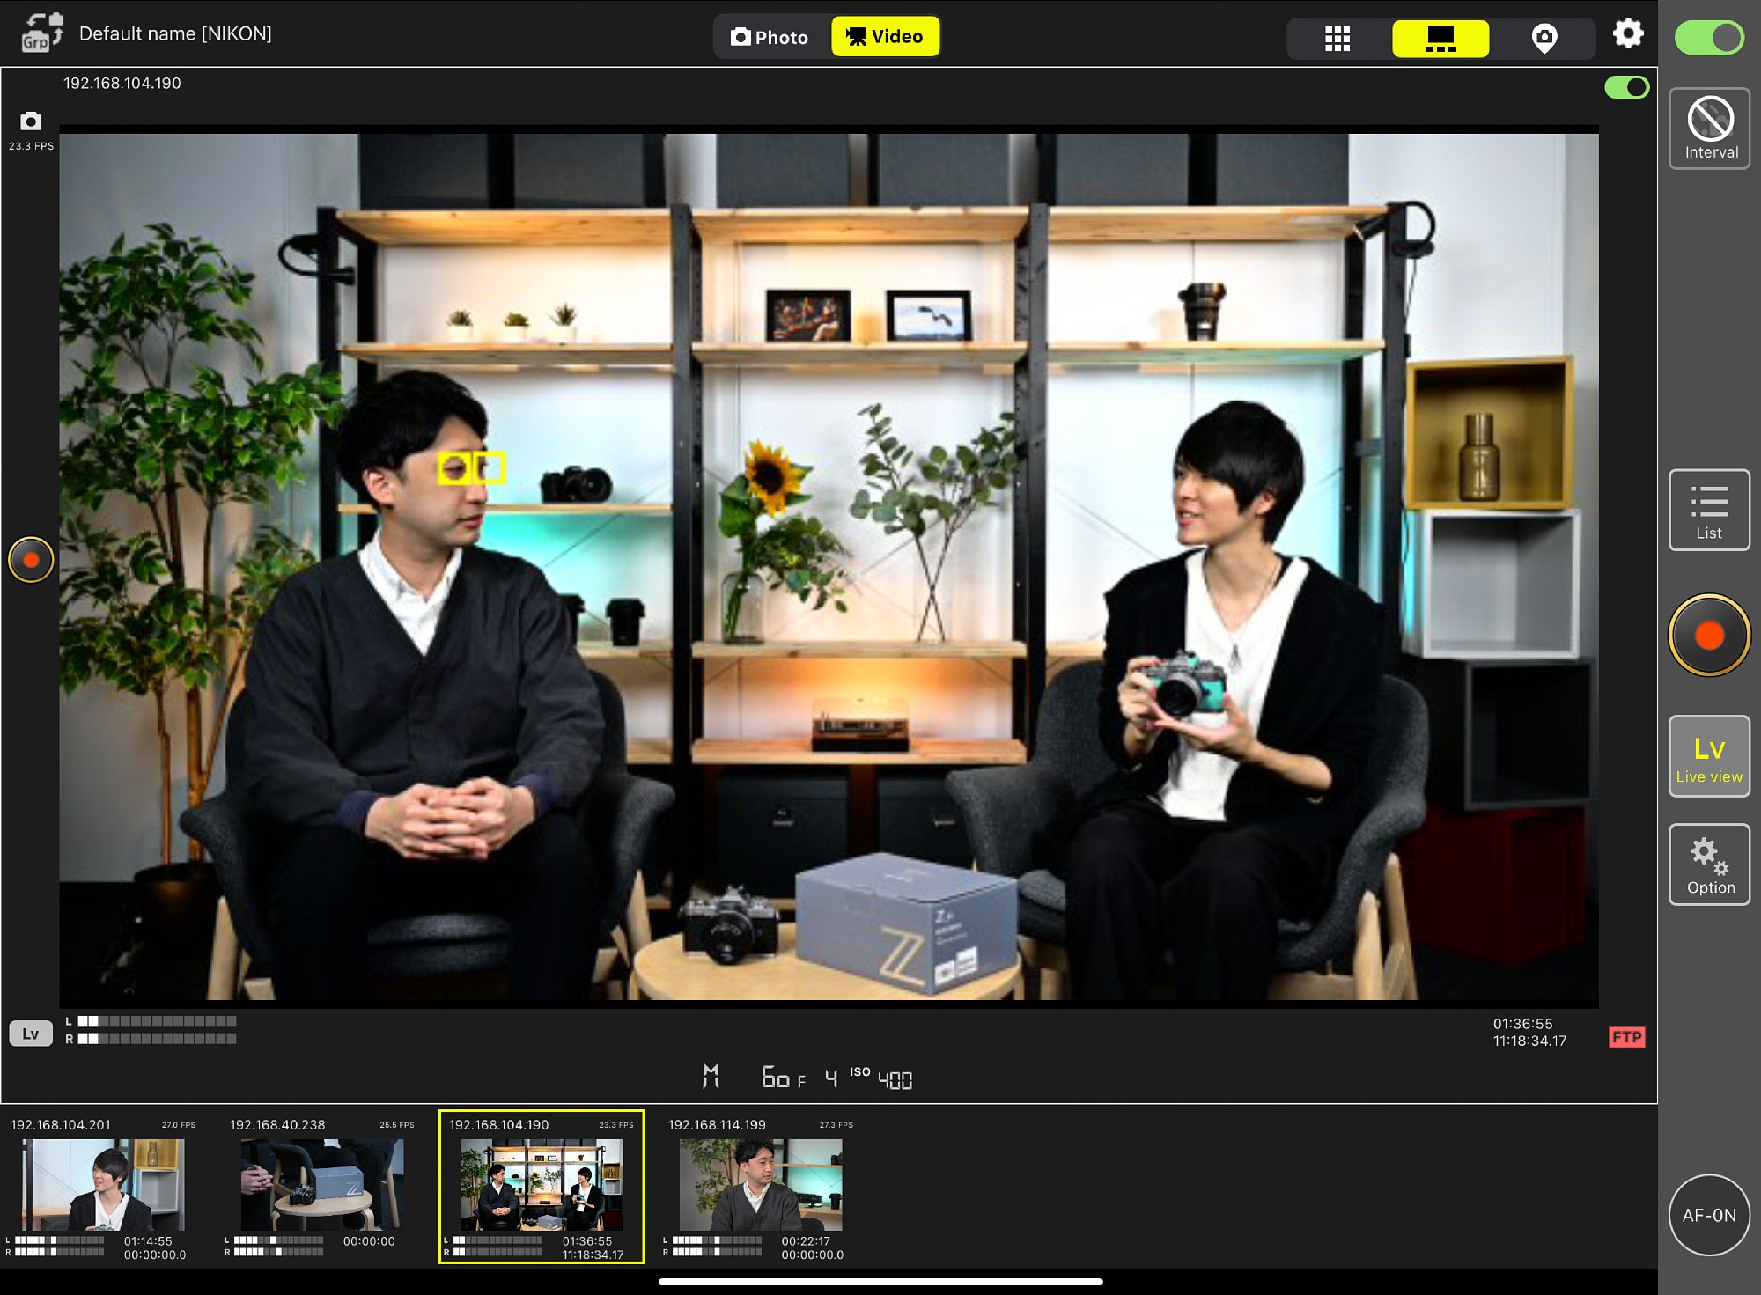Open the Option settings button
Viewport: 1761px width, 1295px height.
(x=1709, y=865)
